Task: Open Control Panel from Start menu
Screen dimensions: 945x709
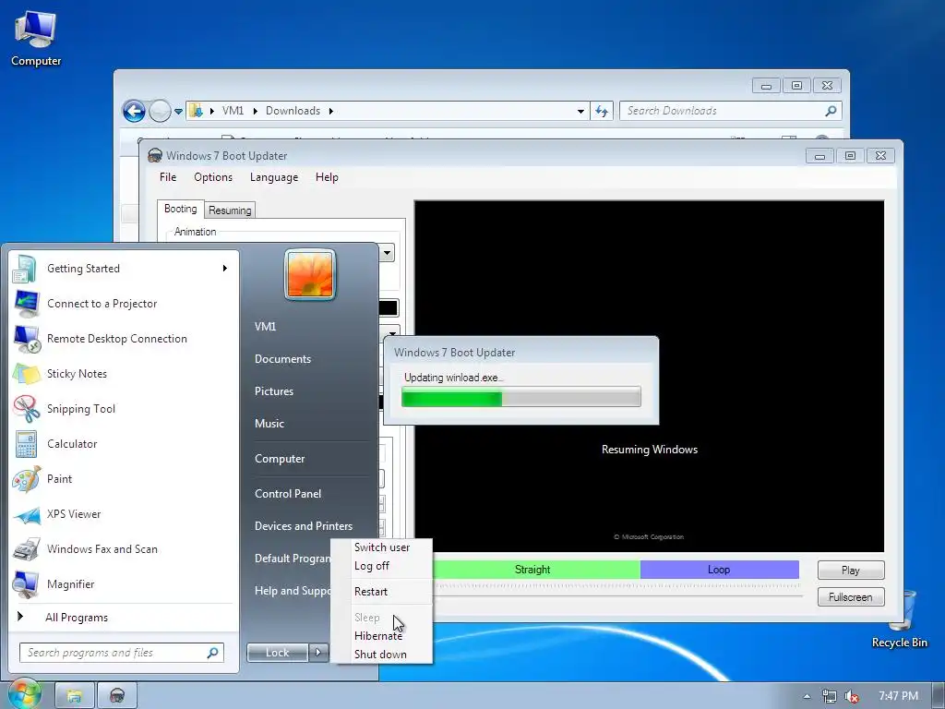Action: [288, 494]
